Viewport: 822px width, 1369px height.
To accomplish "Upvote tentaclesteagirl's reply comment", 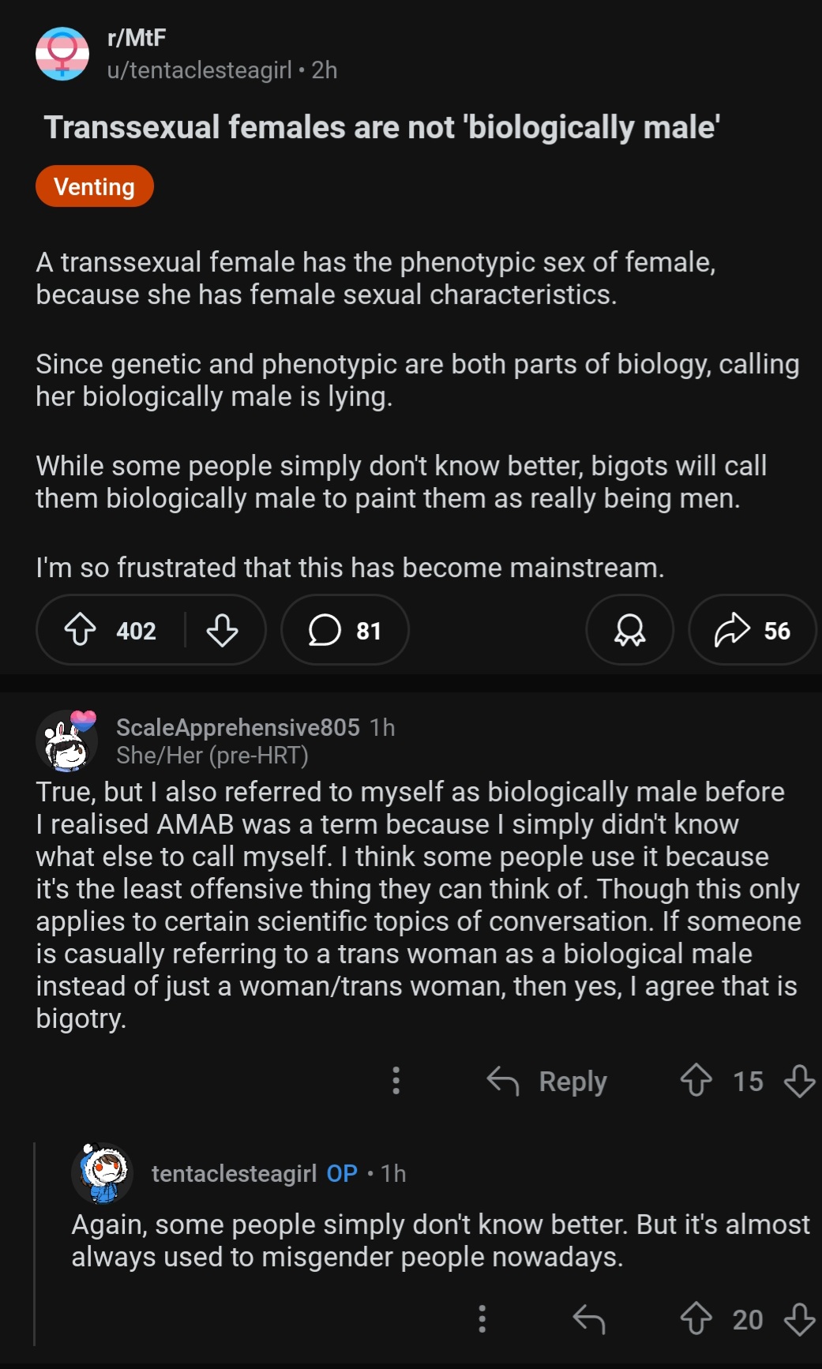I will click(x=696, y=1318).
